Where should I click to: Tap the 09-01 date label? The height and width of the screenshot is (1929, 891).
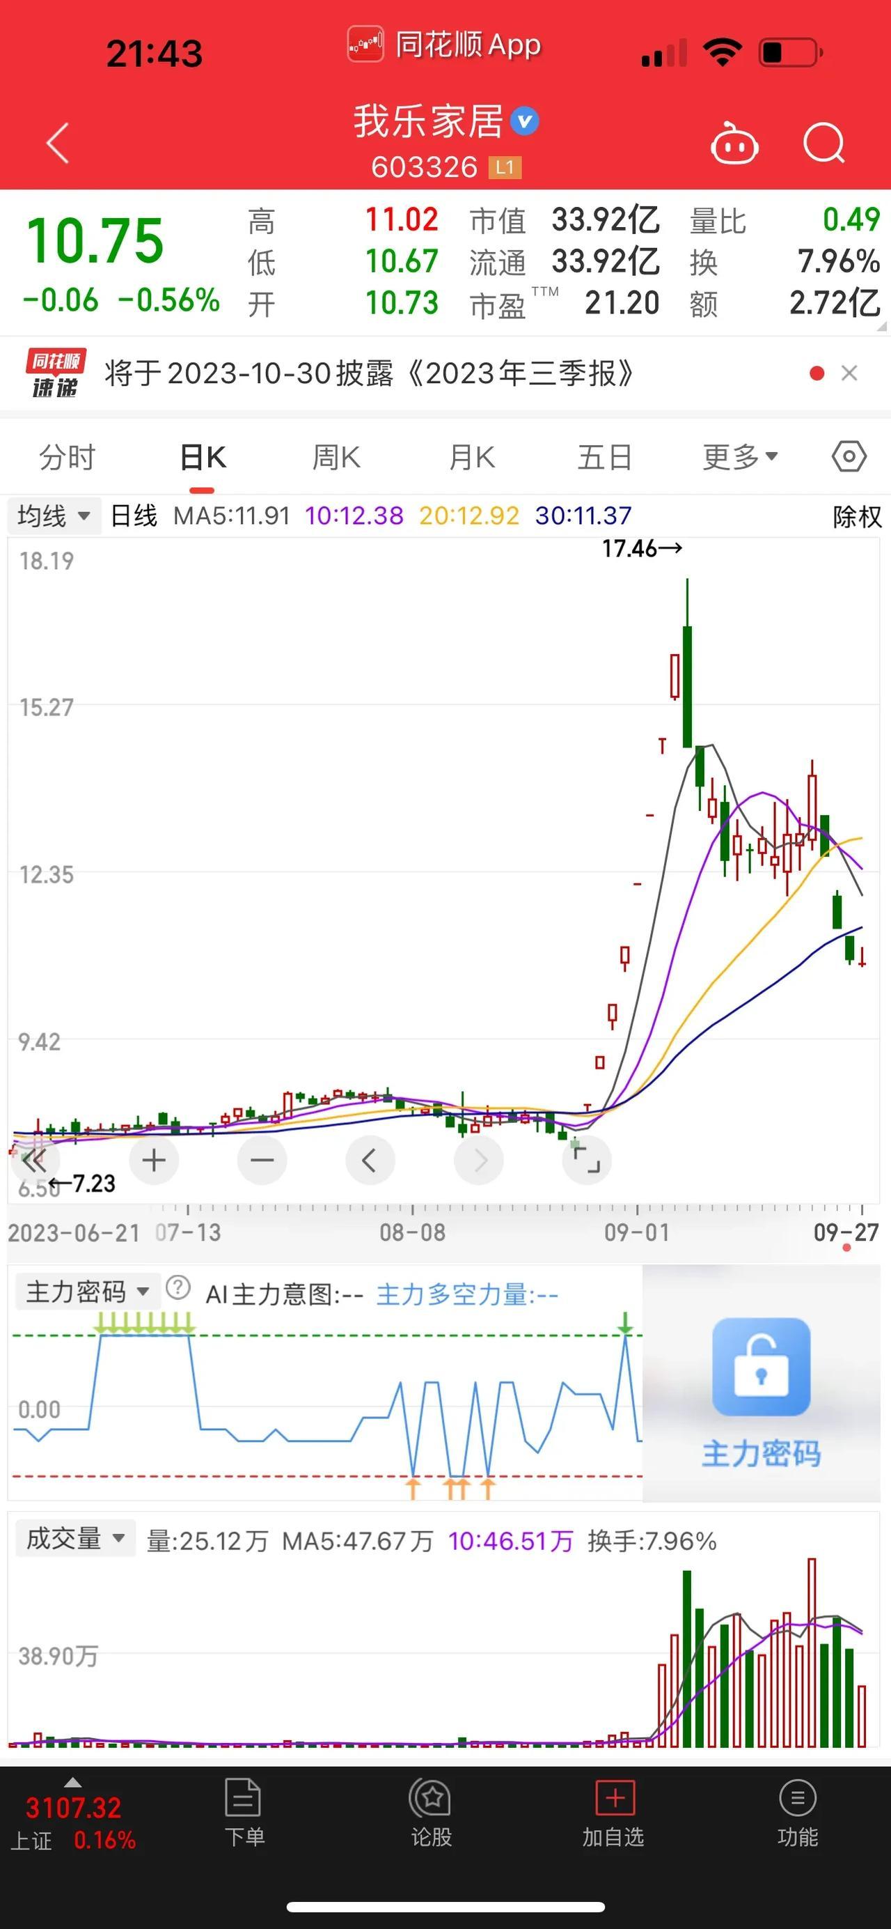pos(637,1232)
